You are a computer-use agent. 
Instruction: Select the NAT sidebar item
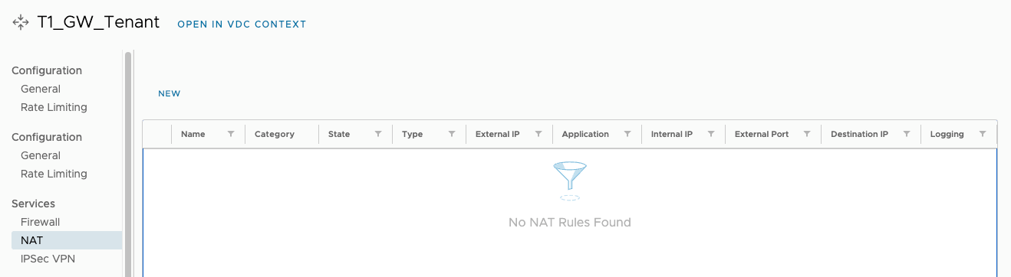67,240
